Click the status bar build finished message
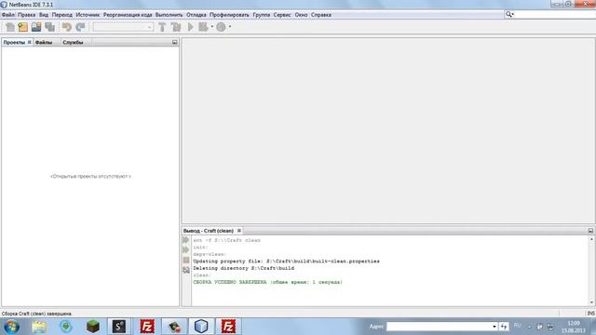This screenshot has height=335, width=596. [x=37, y=314]
